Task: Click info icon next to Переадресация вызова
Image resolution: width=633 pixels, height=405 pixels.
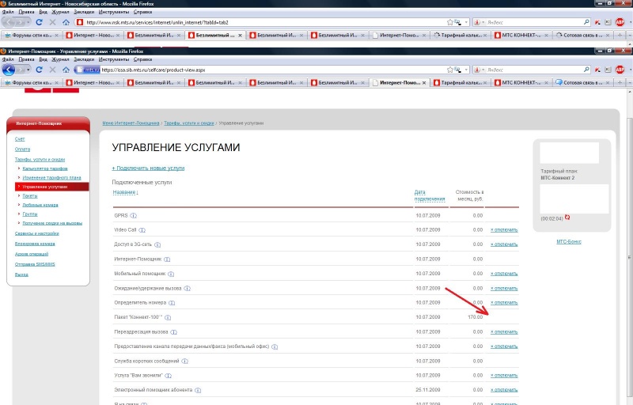Action: coord(171,332)
